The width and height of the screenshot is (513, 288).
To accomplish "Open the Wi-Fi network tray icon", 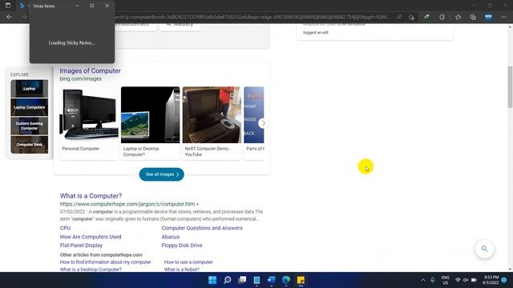I will click(458, 280).
